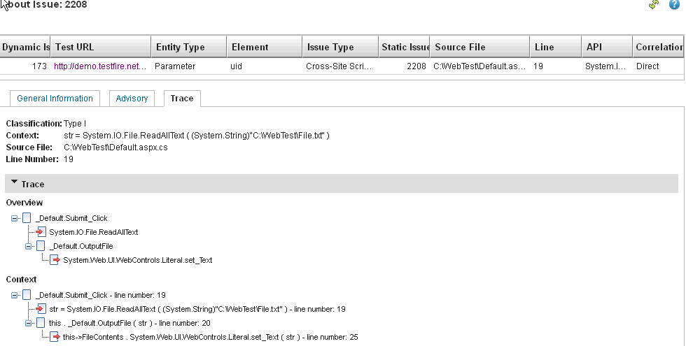
Task: Click page icon of _Default.Submit_Click line 19 node
Action: 27,295
